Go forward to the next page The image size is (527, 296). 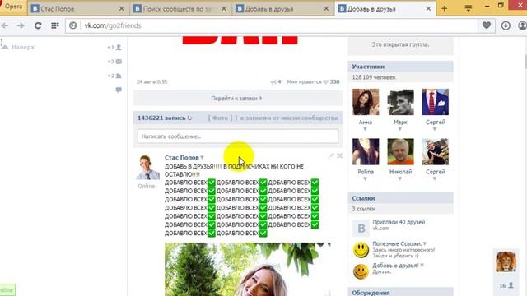[21, 25]
